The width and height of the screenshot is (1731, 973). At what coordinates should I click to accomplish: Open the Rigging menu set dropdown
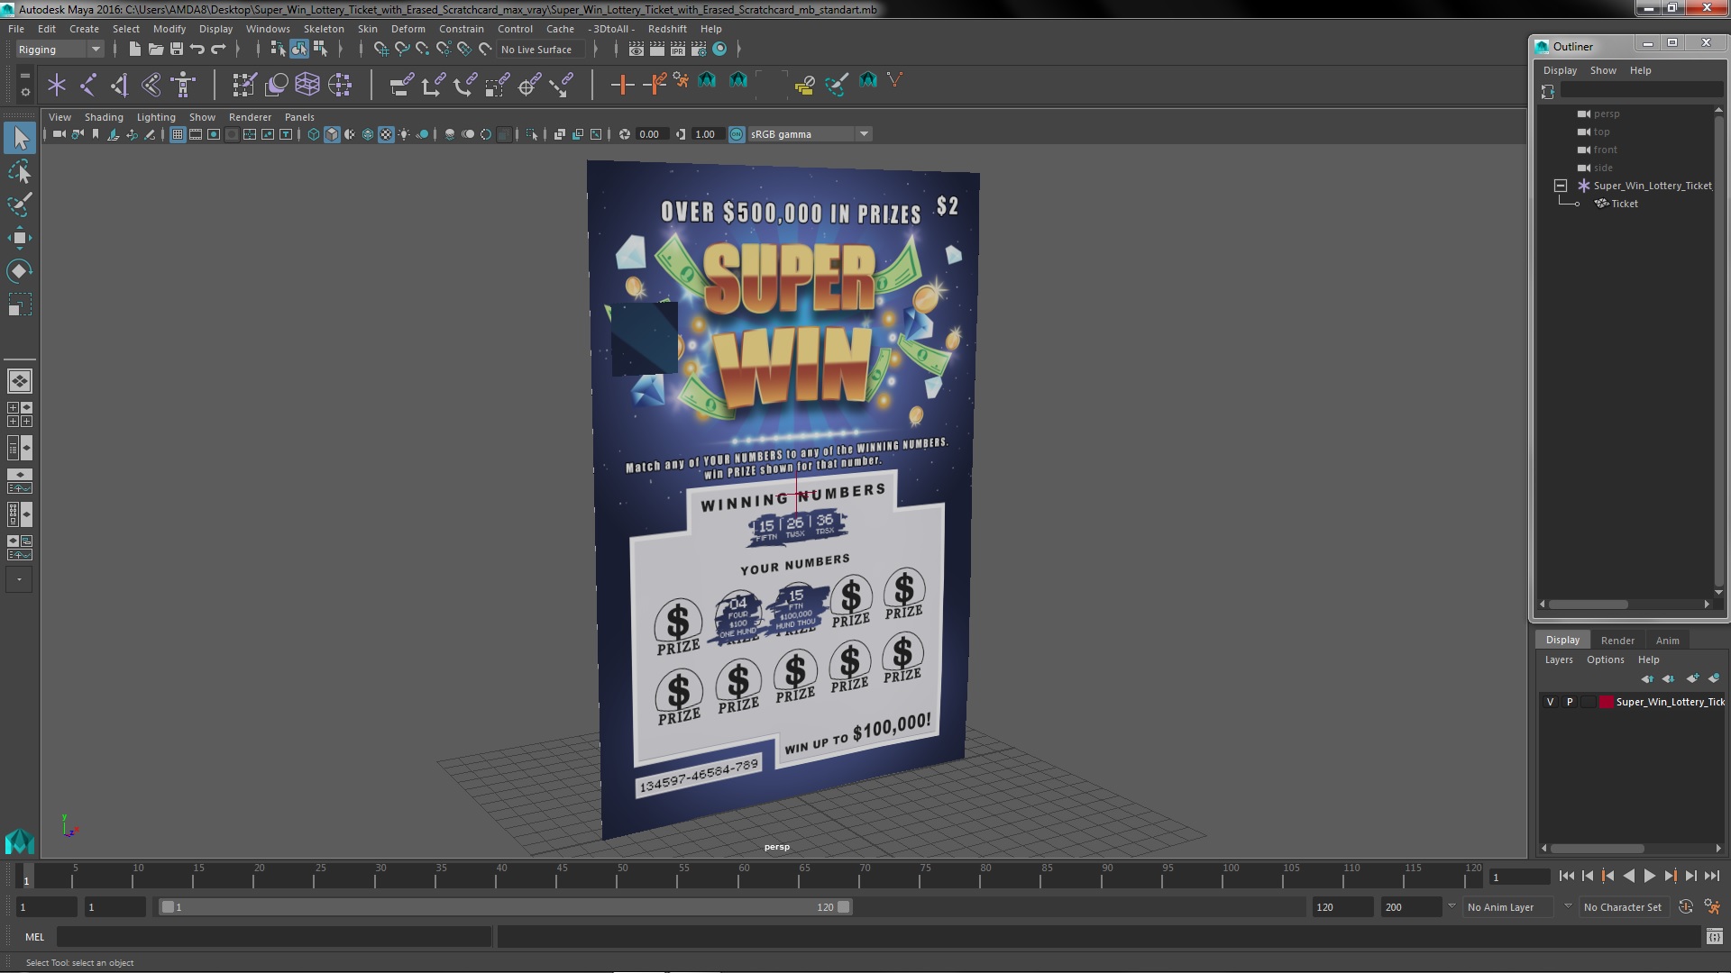(x=60, y=50)
